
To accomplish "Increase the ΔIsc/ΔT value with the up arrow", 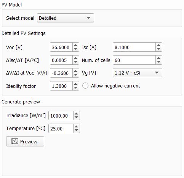I will click(76, 58).
